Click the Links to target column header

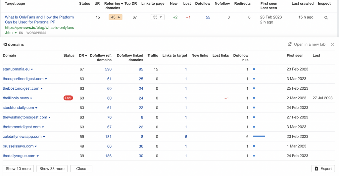pyautogui.click(x=175, y=56)
